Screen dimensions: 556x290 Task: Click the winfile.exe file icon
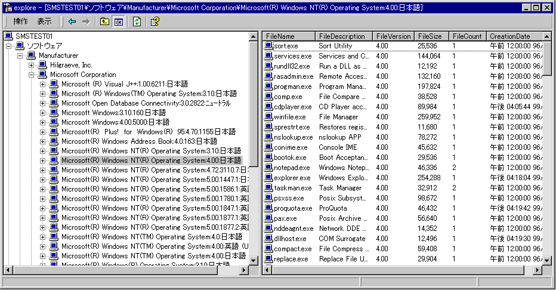[269, 116]
